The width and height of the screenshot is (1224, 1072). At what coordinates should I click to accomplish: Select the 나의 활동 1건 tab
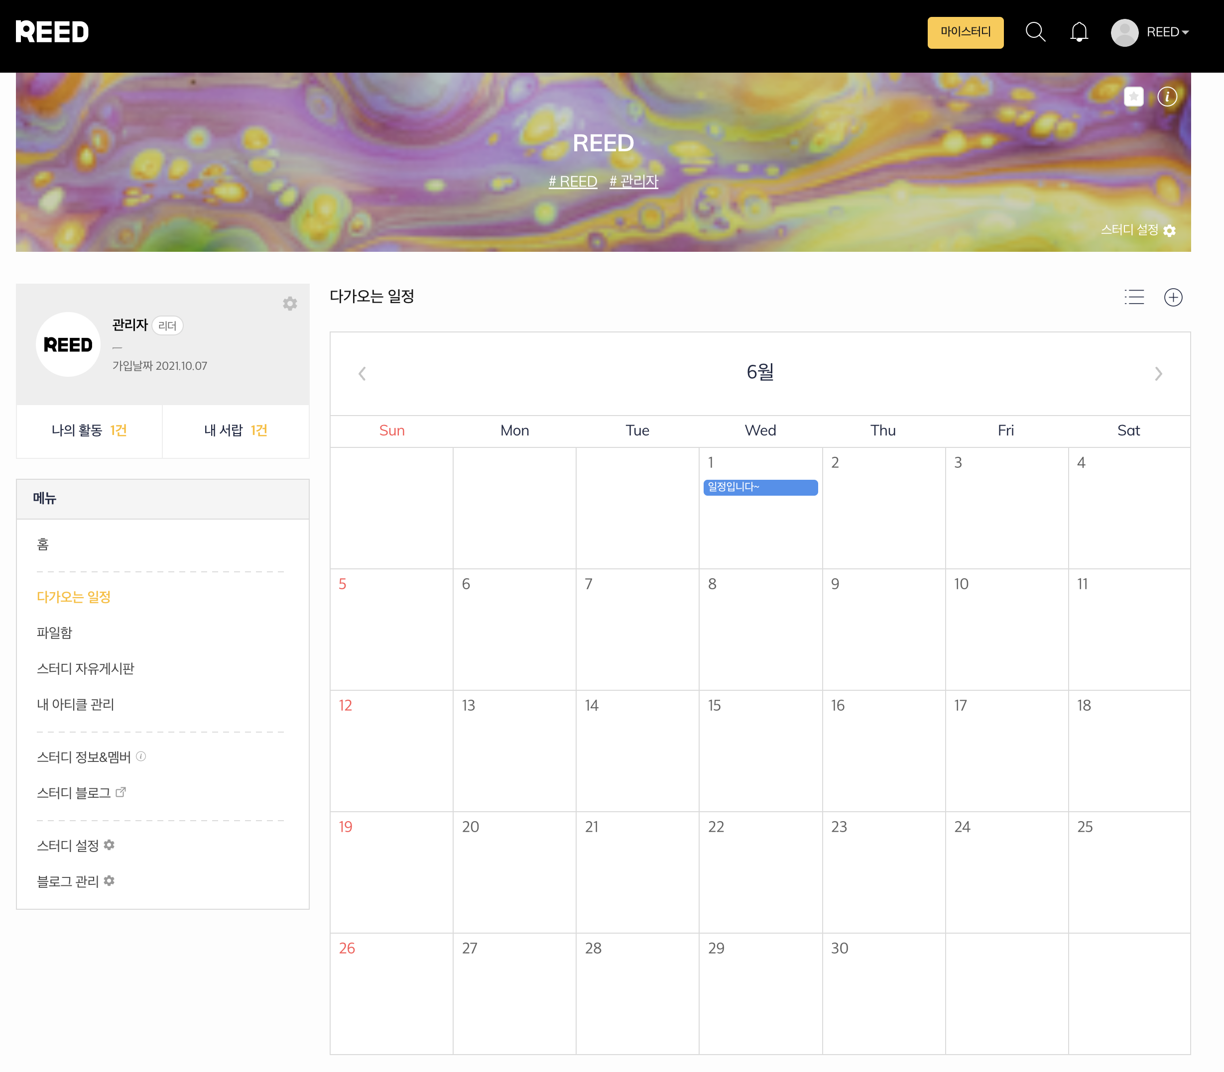point(89,430)
